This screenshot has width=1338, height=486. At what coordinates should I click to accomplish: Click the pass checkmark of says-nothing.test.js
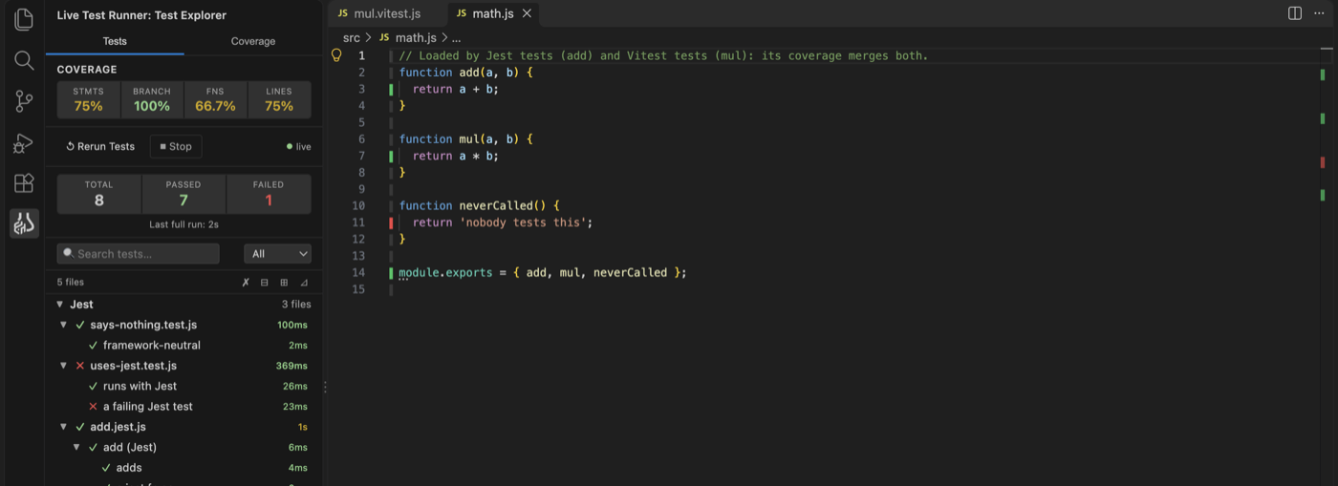(80, 325)
